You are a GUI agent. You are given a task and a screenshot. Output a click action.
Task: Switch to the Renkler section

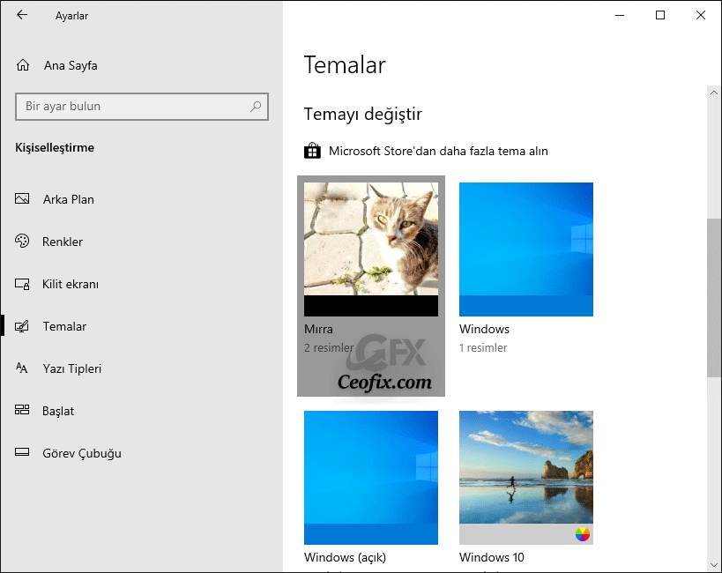point(63,242)
